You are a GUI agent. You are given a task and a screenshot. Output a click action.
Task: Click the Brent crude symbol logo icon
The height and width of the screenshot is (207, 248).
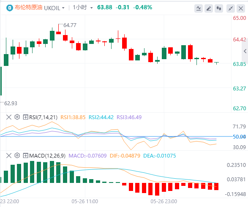pos(10,8)
